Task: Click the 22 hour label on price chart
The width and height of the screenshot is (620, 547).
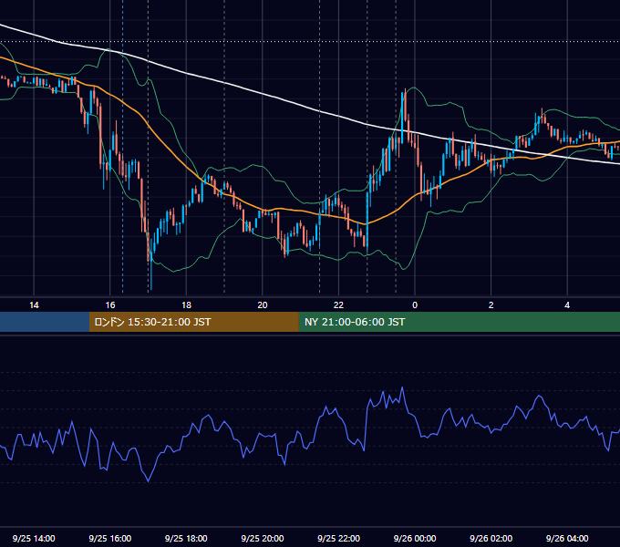Action: pos(338,305)
